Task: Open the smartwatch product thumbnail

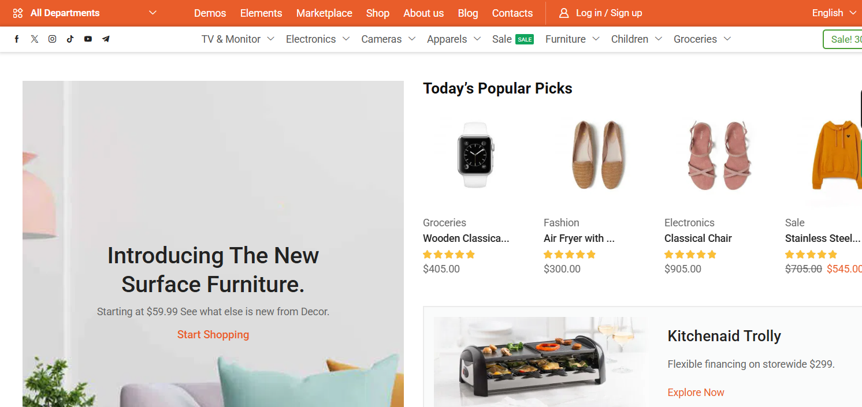Action: coord(475,155)
